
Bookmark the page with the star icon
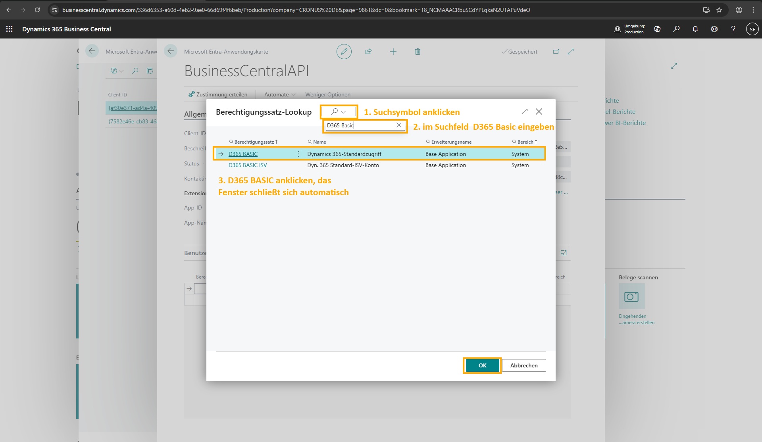(719, 10)
